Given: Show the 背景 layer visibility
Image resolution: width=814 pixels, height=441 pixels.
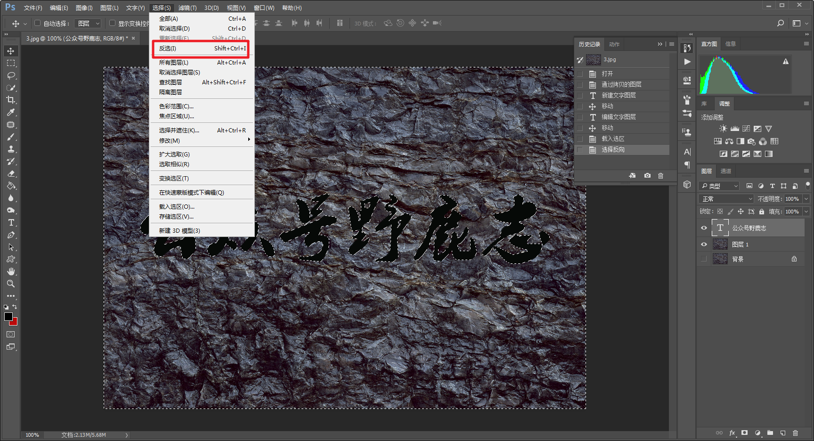Looking at the screenshot, I should coord(704,259).
